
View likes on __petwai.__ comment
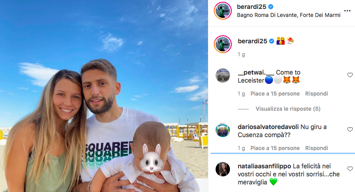click(x=275, y=94)
